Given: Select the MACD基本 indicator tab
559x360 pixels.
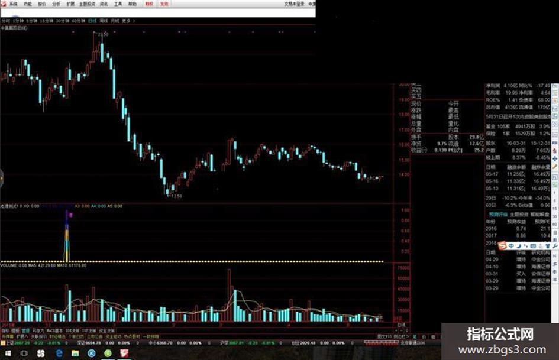Looking at the screenshot, I should [54, 331].
